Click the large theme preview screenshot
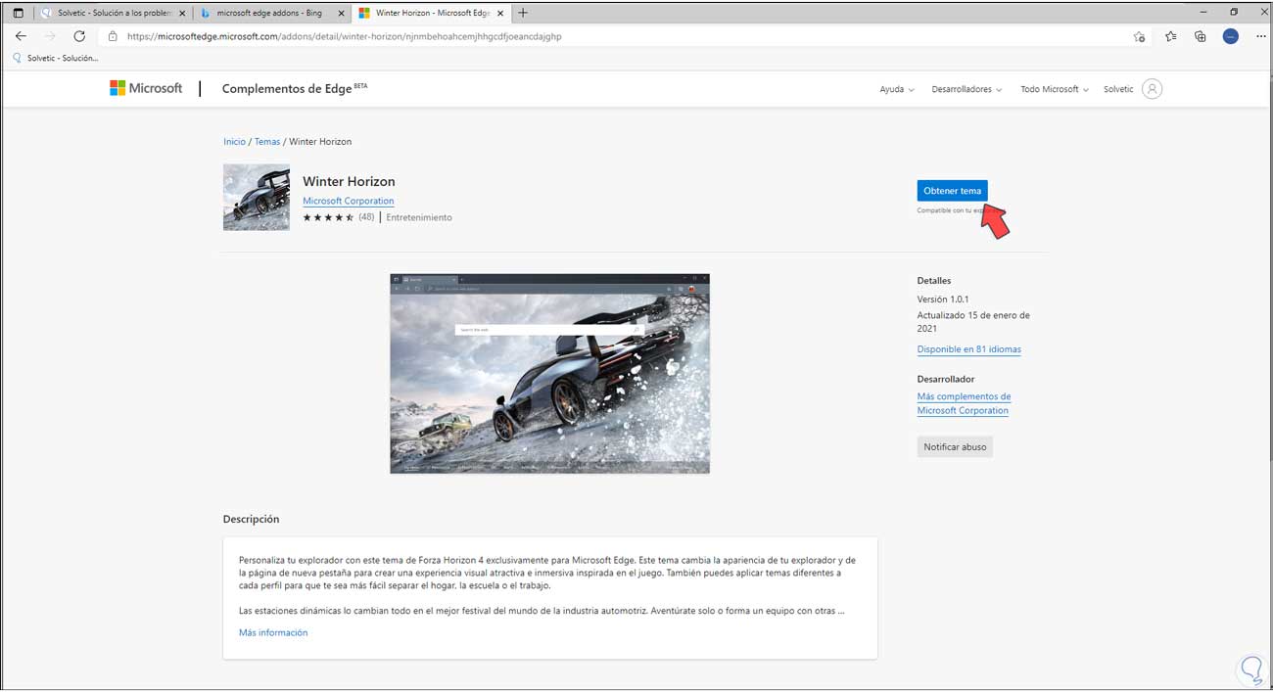1273x692 pixels. point(549,374)
